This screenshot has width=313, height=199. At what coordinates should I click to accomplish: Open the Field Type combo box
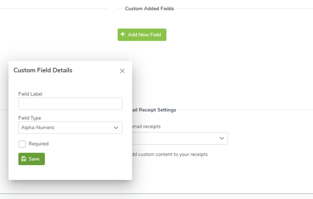70,128
